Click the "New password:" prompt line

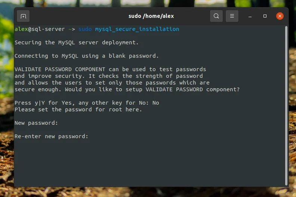pyautogui.click(x=36, y=123)
